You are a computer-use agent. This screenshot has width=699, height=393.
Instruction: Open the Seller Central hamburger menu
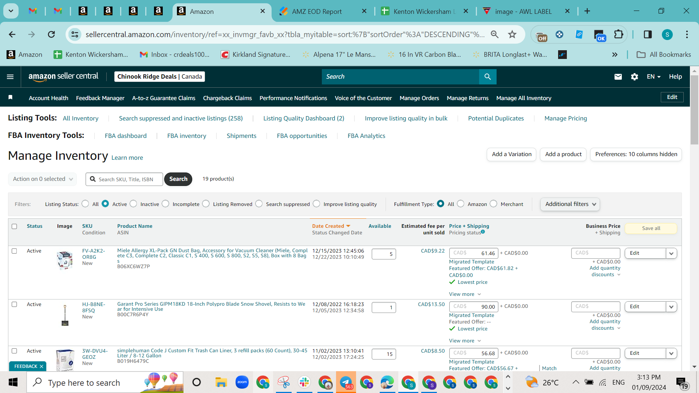tap(10, 77)
